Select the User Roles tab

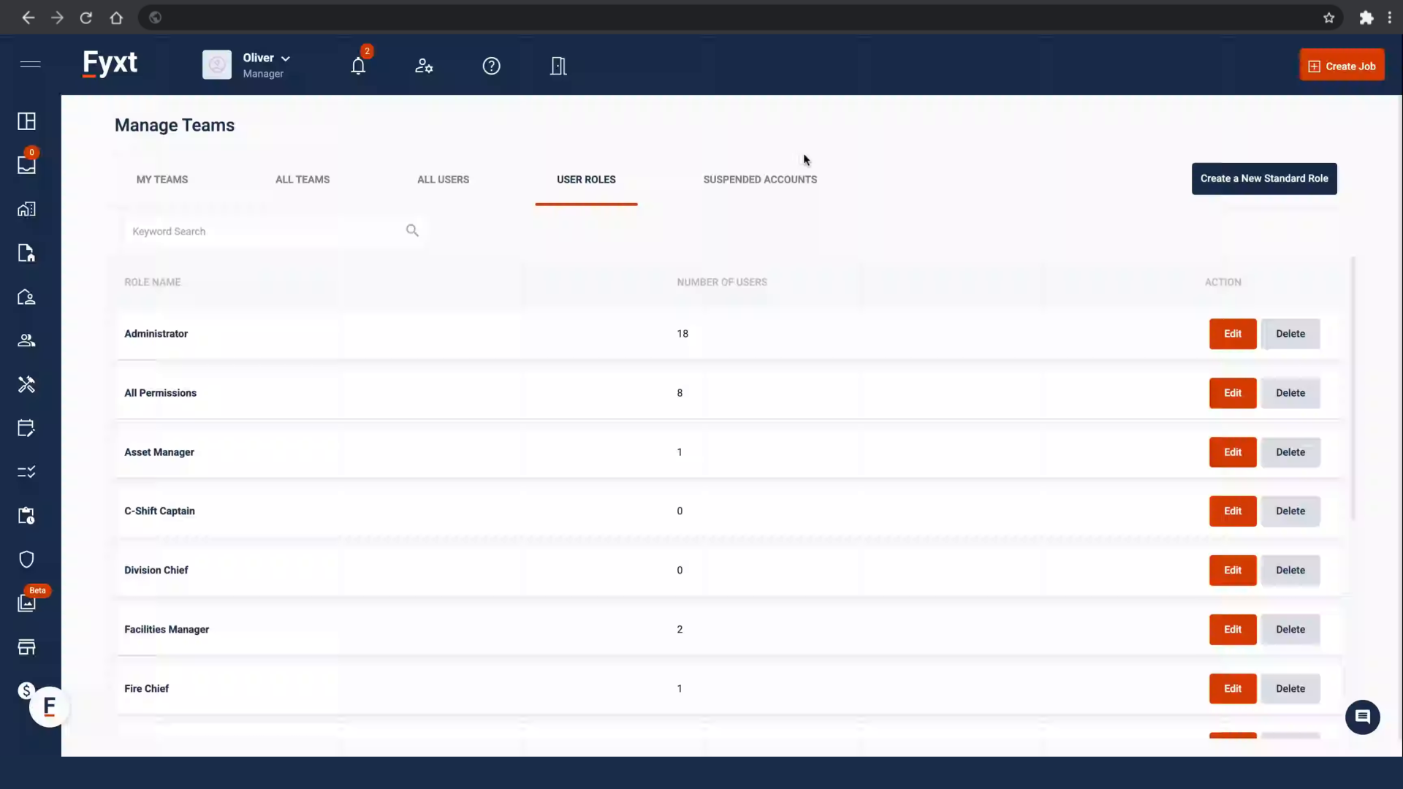(x=586, y=180)
